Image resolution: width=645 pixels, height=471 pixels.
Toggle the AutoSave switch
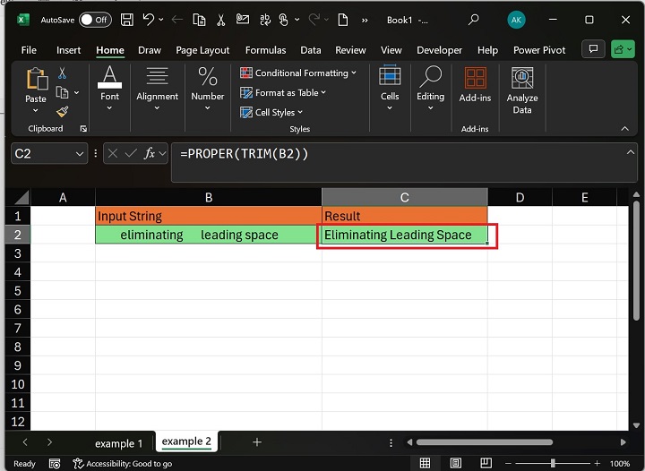[95, 19]
